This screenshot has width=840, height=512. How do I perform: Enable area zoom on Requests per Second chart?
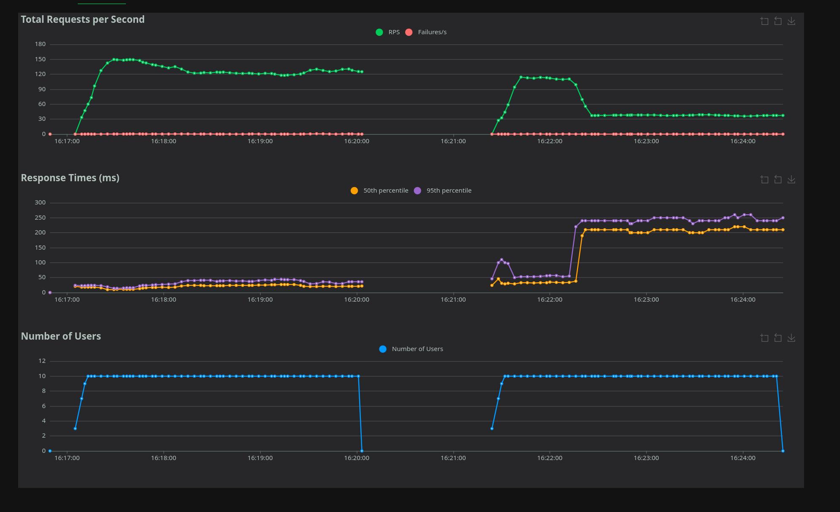764,21
